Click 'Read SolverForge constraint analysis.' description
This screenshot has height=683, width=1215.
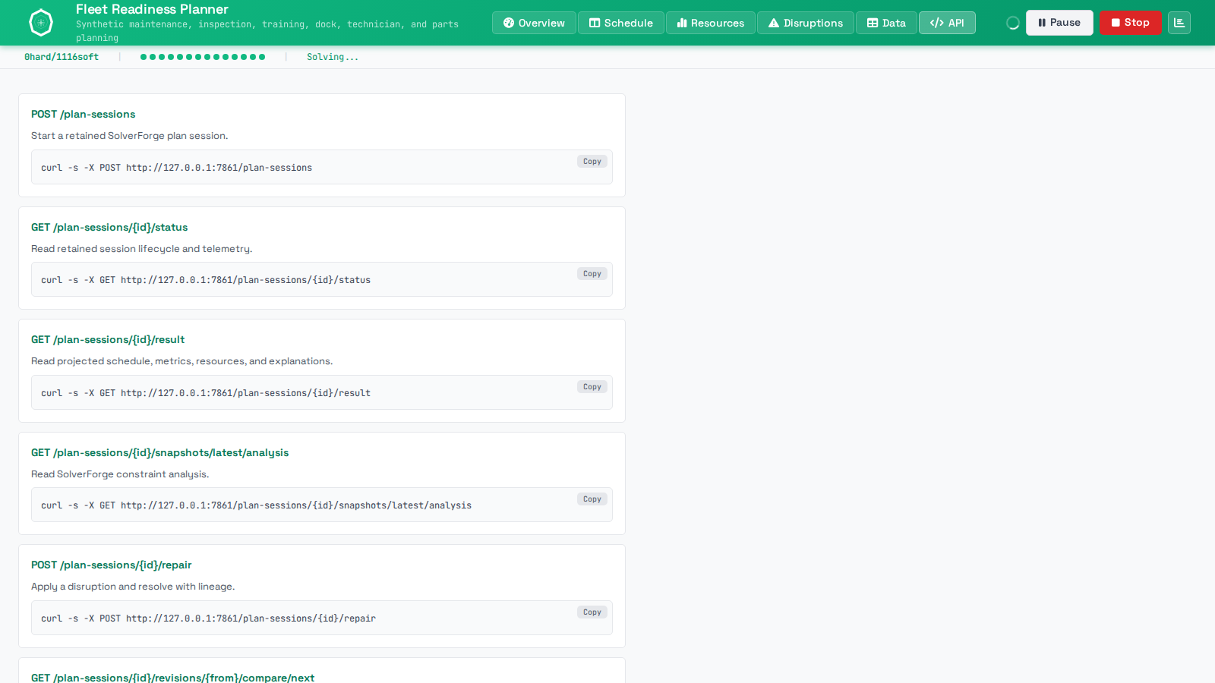(120, 474)
